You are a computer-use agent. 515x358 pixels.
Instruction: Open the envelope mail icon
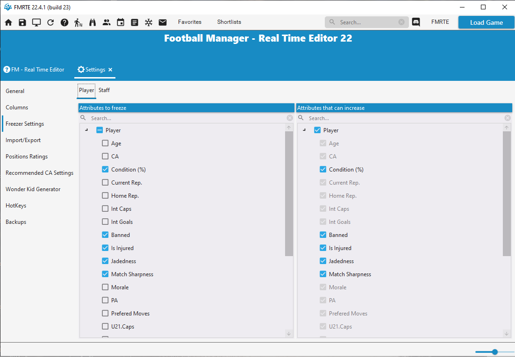tap(163, 22)
